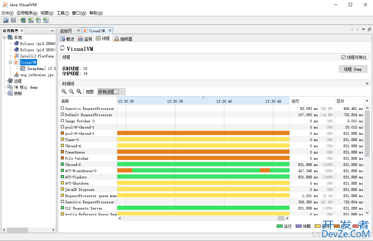Screen dimensions: 373x241
Task: Click the timeline horizontal scrollbar thumb
Action: click(281, 218)
